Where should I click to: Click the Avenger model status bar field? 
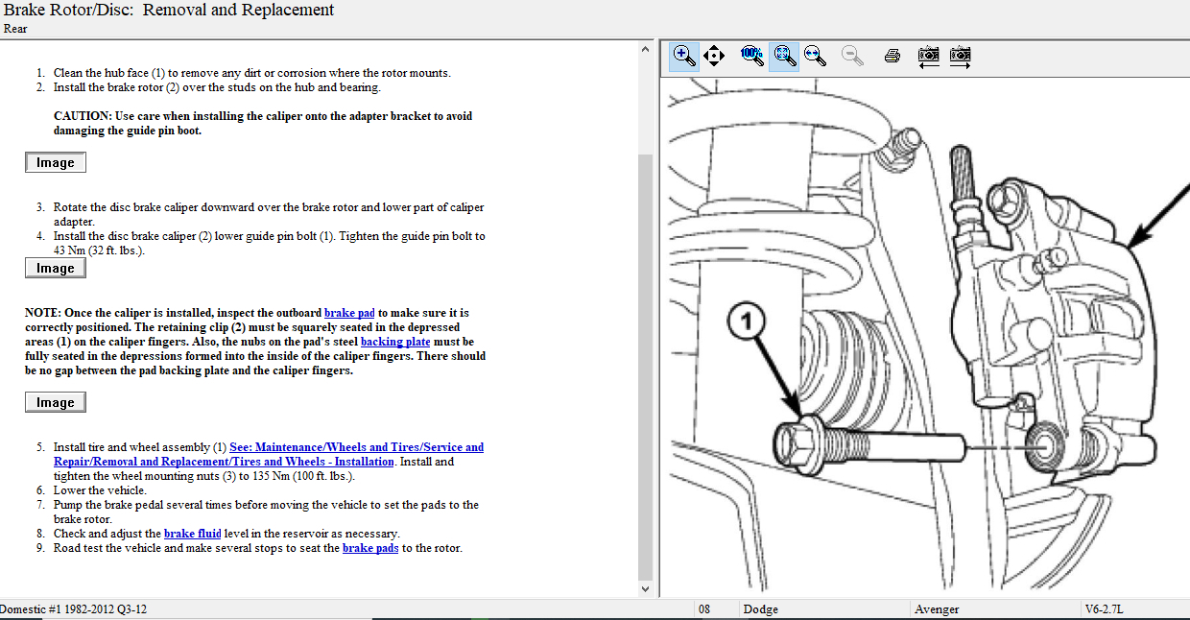(x=936, y=609)
